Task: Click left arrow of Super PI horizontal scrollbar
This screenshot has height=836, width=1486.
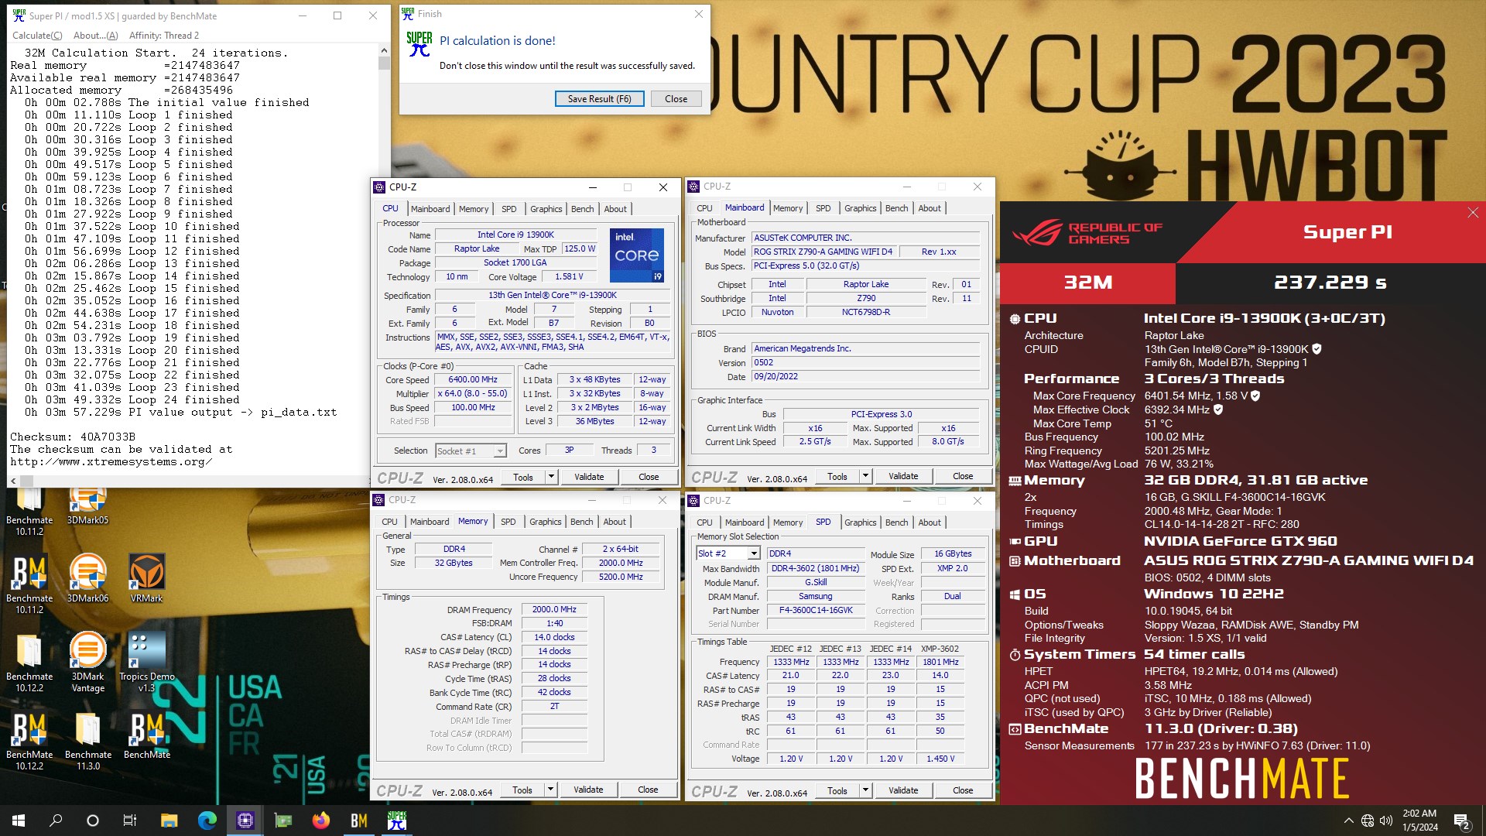Action: [13, 481]
